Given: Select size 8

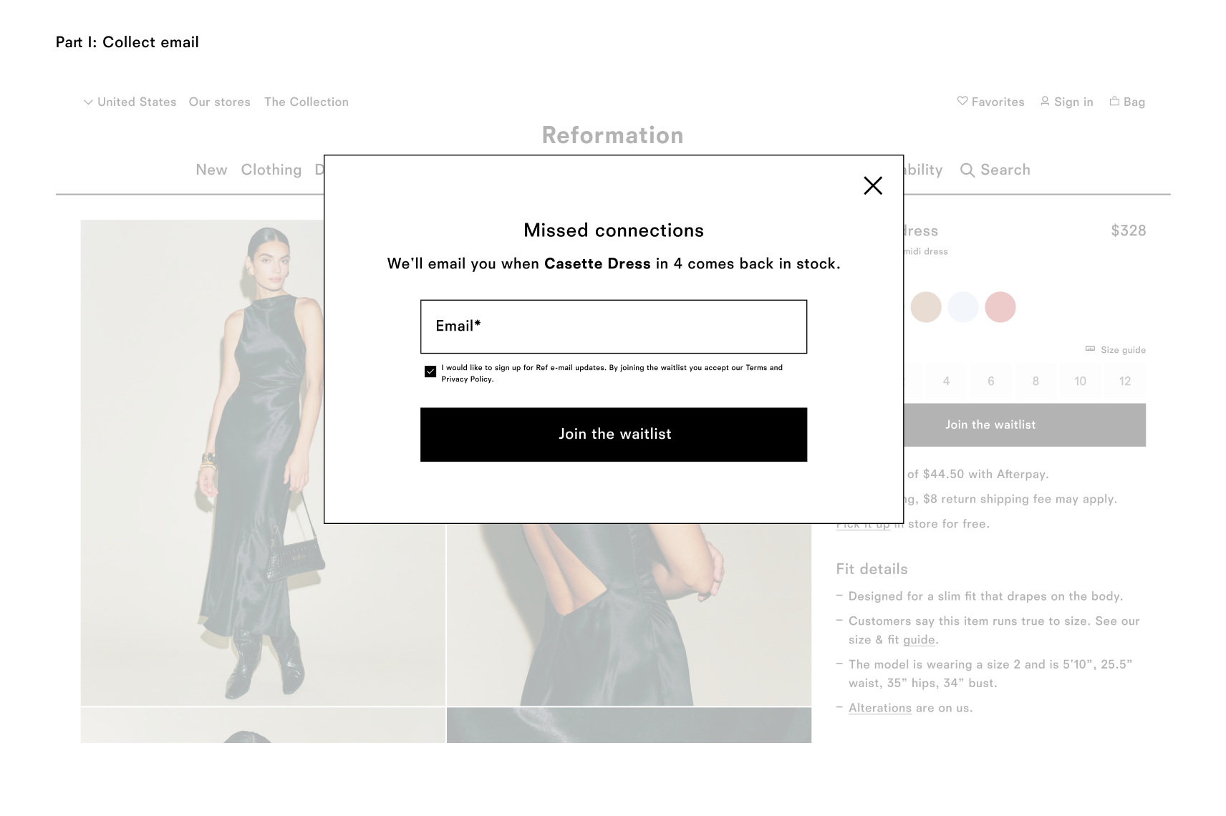Looking at the screenshot, I should [x=1036, y=382].
